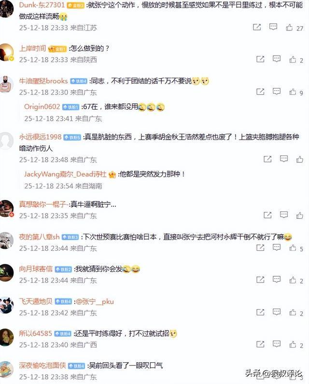Click 上岸时间's avatar thumbnail
This screenshot has width=309, height=384.
click(x=6, y=52)
